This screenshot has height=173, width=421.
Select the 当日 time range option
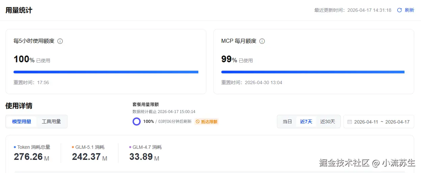287,122
